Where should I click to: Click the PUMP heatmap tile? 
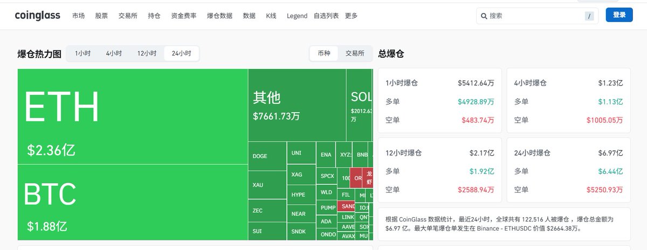click(x=327, y=207)
